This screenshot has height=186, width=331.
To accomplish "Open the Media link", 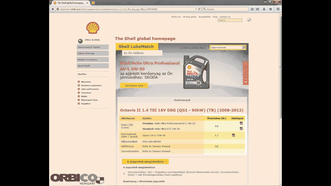I will coord(84,96).
